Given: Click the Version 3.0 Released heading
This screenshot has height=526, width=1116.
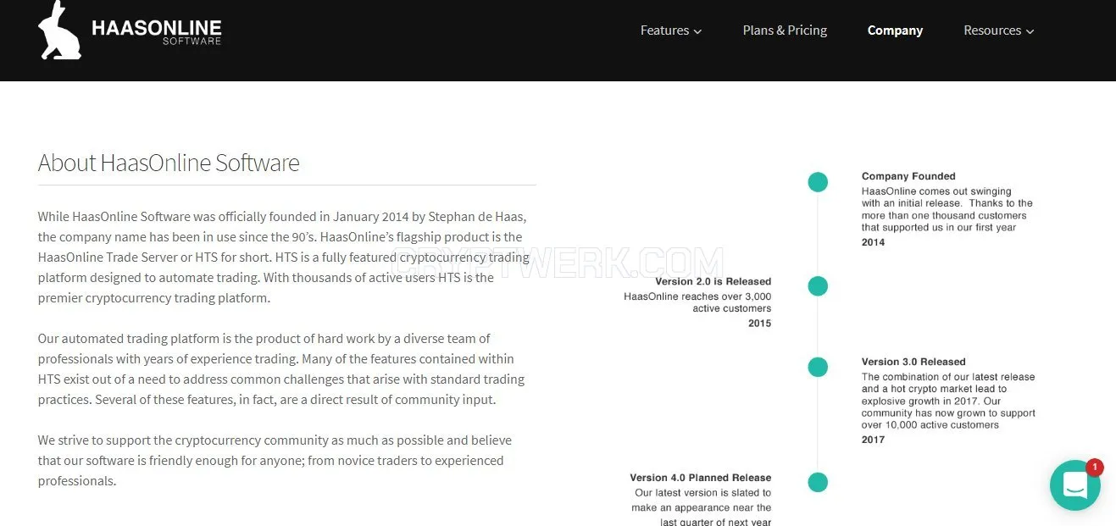Looking at the screenshot, I should tap(913, 362).
